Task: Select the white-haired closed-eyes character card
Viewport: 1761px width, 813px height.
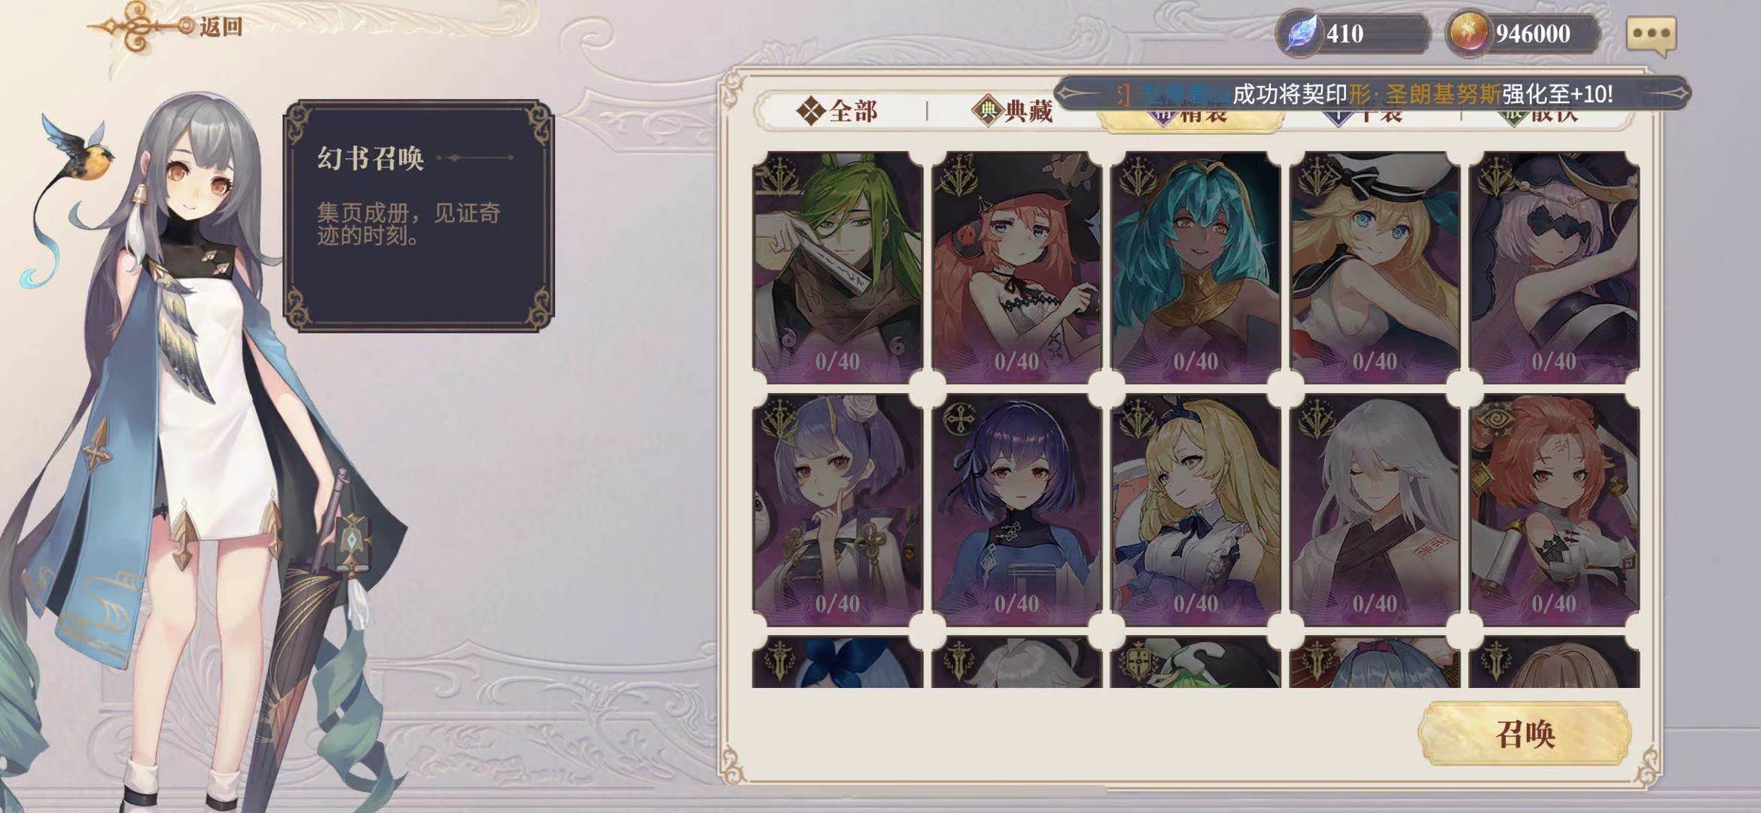Action: pos(1375,510)
